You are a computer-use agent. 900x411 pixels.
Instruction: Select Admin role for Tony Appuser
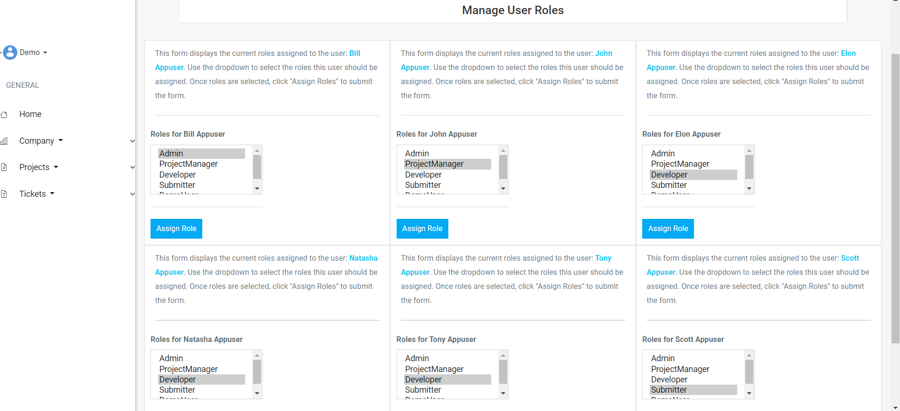click(x=447, y=358)
